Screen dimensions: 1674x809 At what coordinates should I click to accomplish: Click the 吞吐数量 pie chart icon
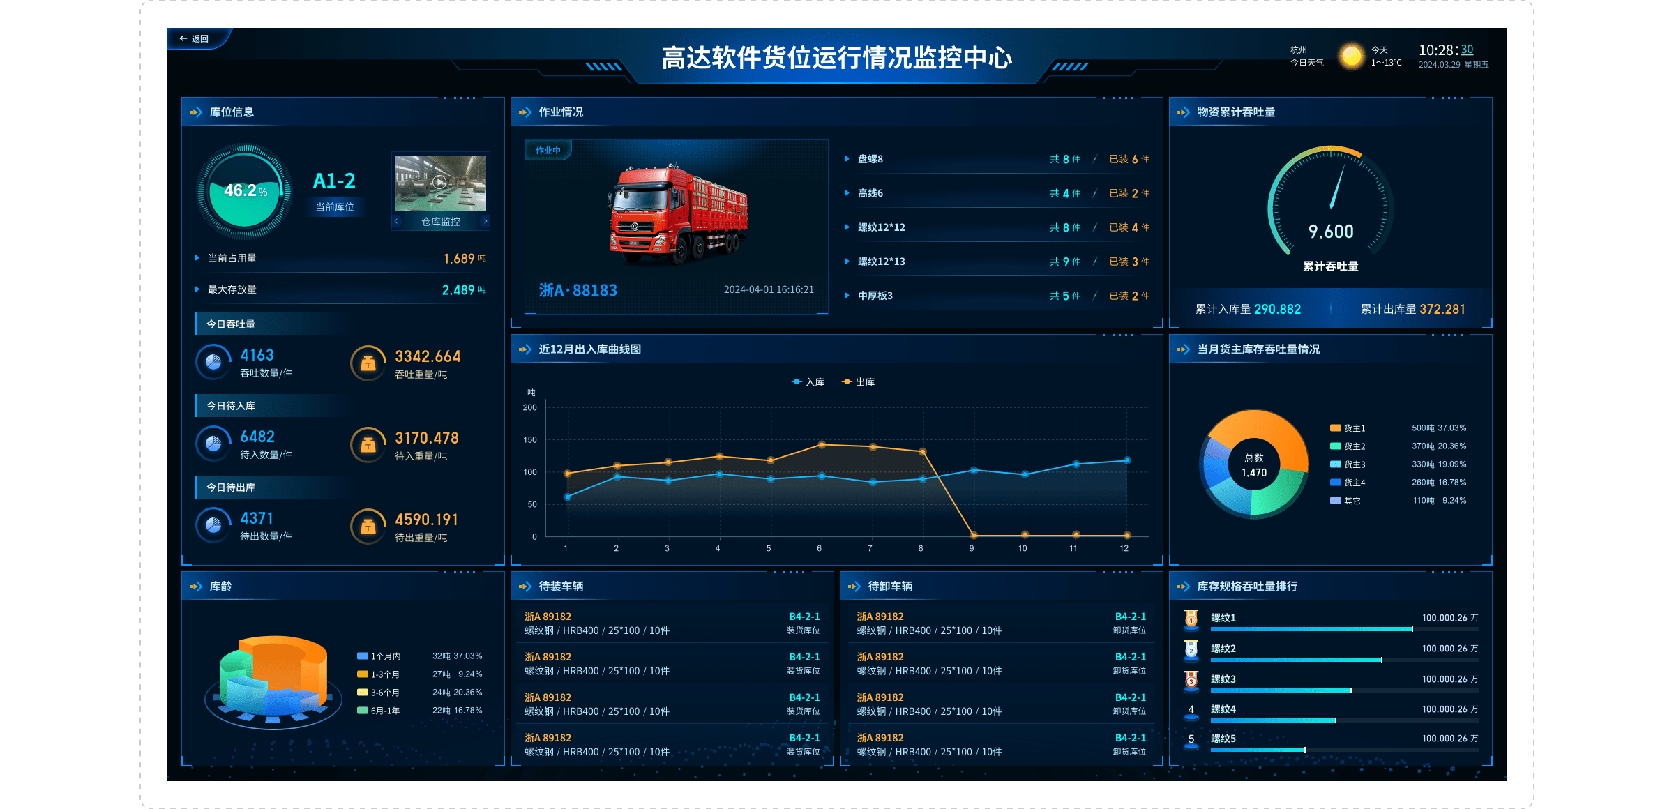213,362
